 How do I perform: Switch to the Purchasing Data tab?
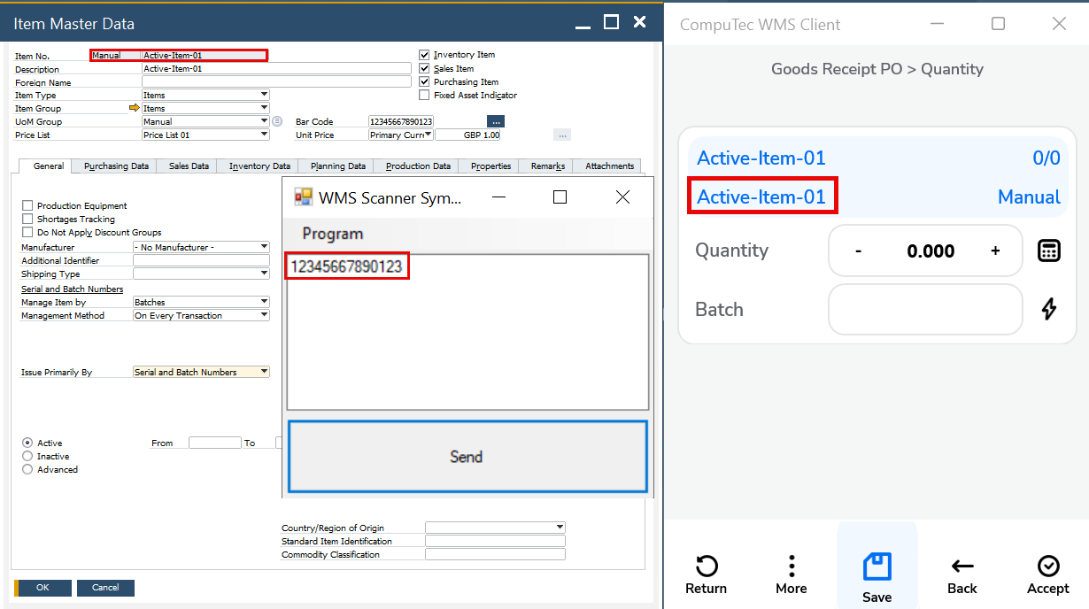pyautogui.click(x=116, y=166)
